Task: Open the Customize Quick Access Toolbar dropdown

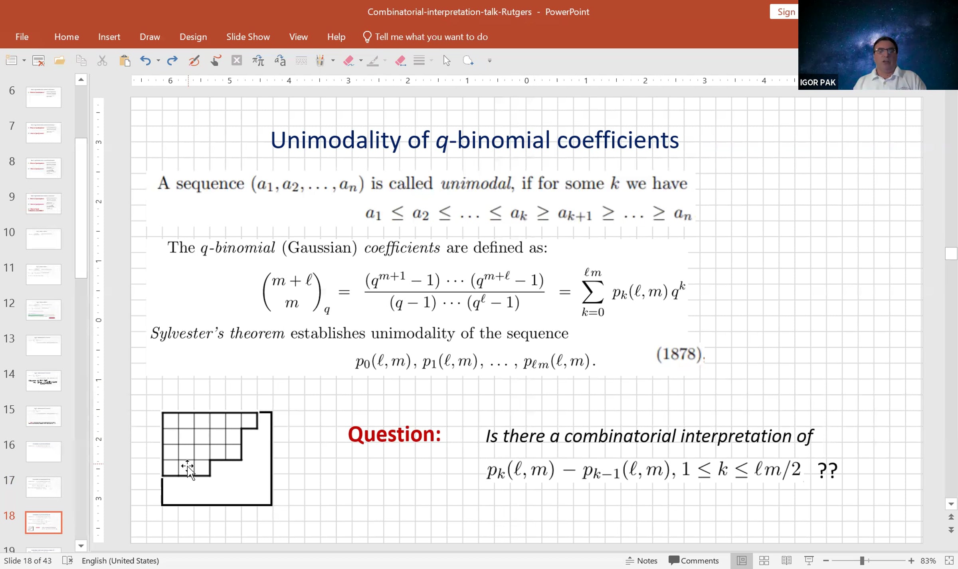Action: tap(489, 61)
